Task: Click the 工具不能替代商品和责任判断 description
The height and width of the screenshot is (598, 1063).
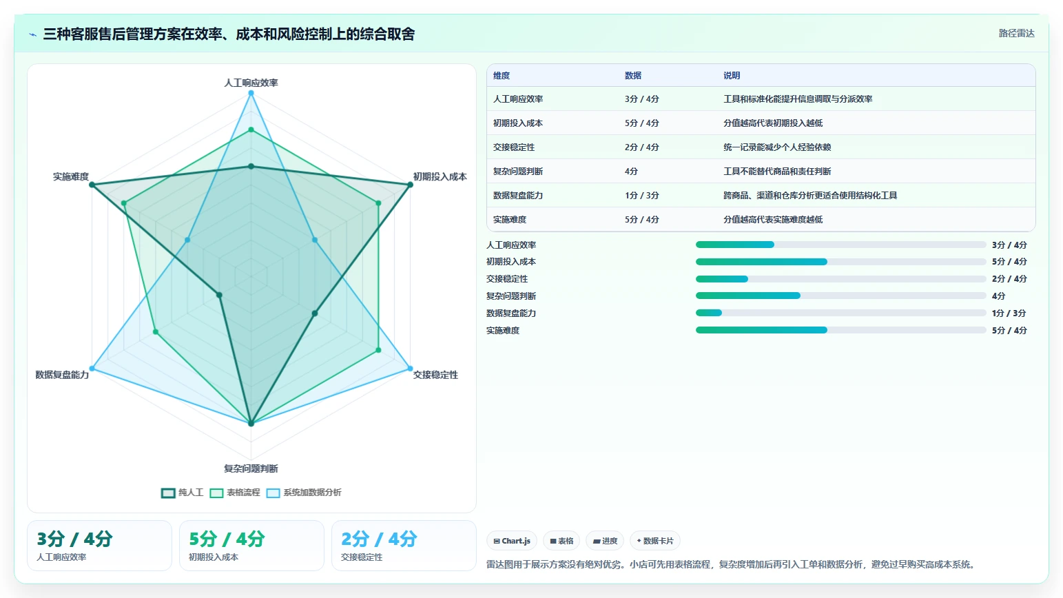Action: pyautogui.click(x=777, y=172)
